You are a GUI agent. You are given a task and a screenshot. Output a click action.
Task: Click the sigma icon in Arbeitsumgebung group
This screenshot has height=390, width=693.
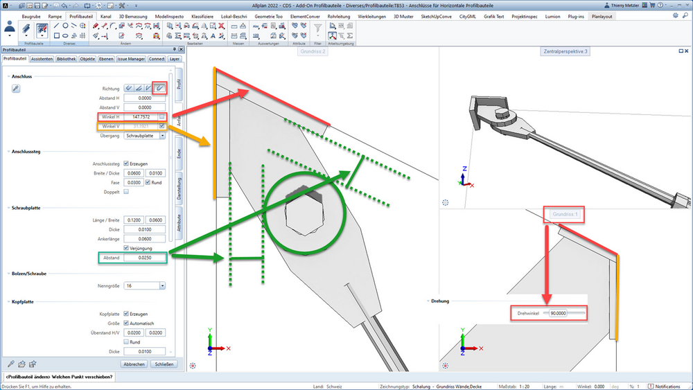tap(349, 36)
